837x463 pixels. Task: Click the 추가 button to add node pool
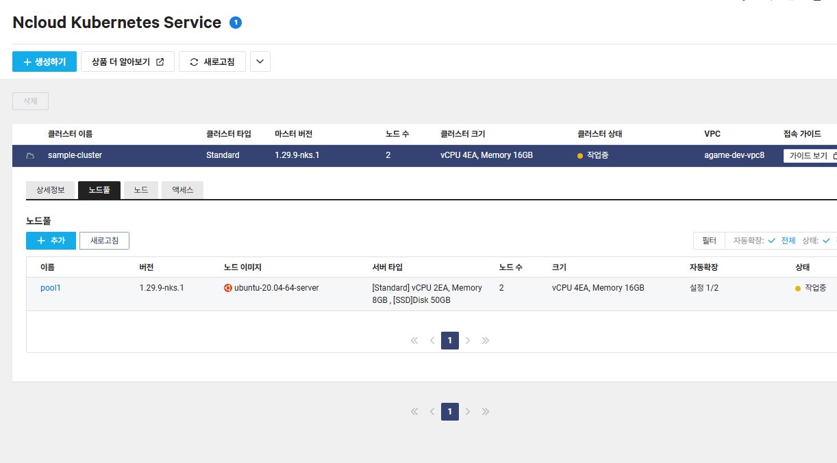click(x=51, y=241)
